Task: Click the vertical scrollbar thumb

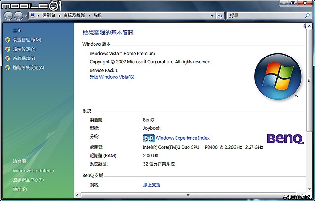Action: (x=309, y=80)
